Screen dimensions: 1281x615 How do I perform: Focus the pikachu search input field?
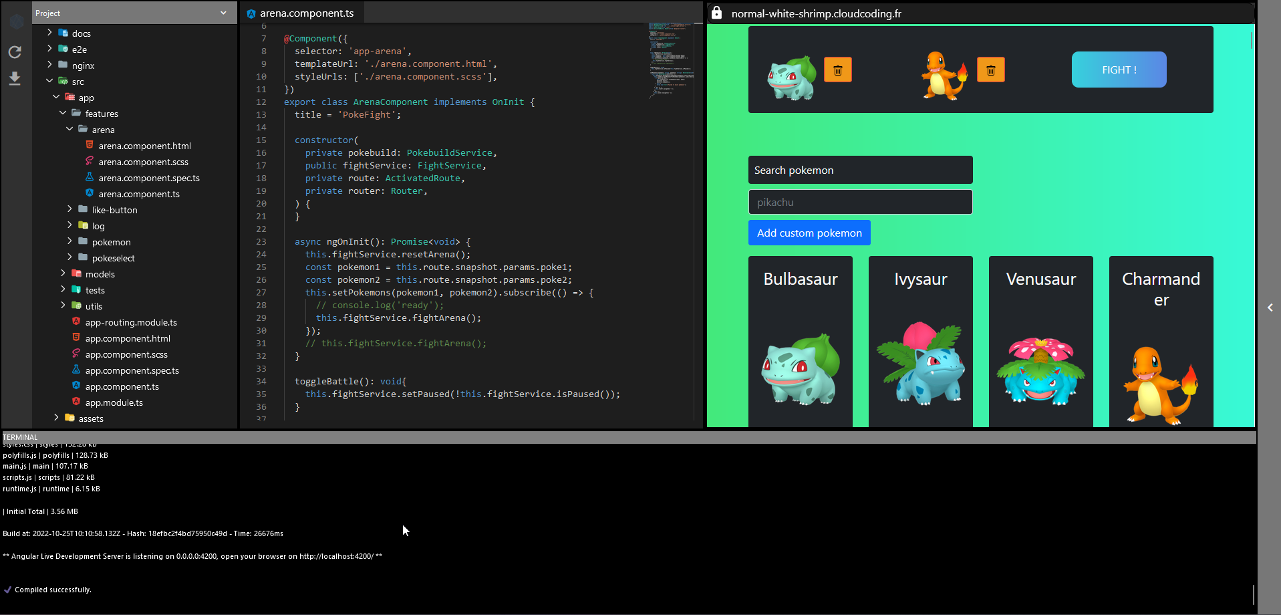tap(860, 202)
